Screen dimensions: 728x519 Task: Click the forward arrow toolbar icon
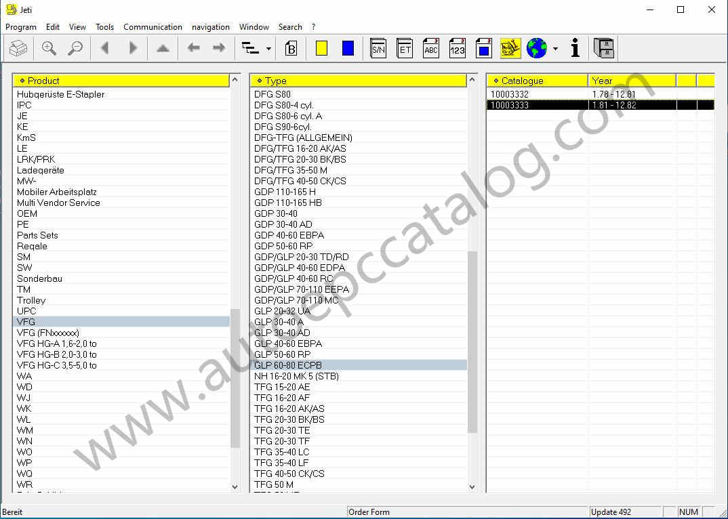219,48
